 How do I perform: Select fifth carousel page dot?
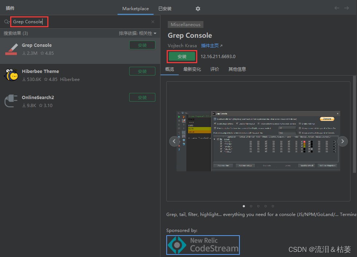coord(273,206)
